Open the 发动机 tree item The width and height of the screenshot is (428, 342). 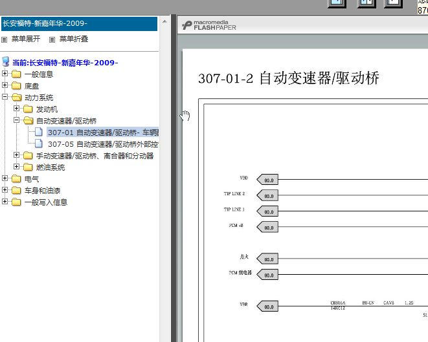[x=47, y=109]
